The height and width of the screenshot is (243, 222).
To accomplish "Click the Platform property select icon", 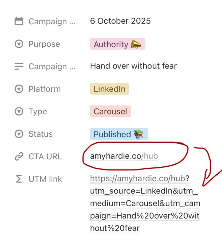I will (x=19, y=89).
